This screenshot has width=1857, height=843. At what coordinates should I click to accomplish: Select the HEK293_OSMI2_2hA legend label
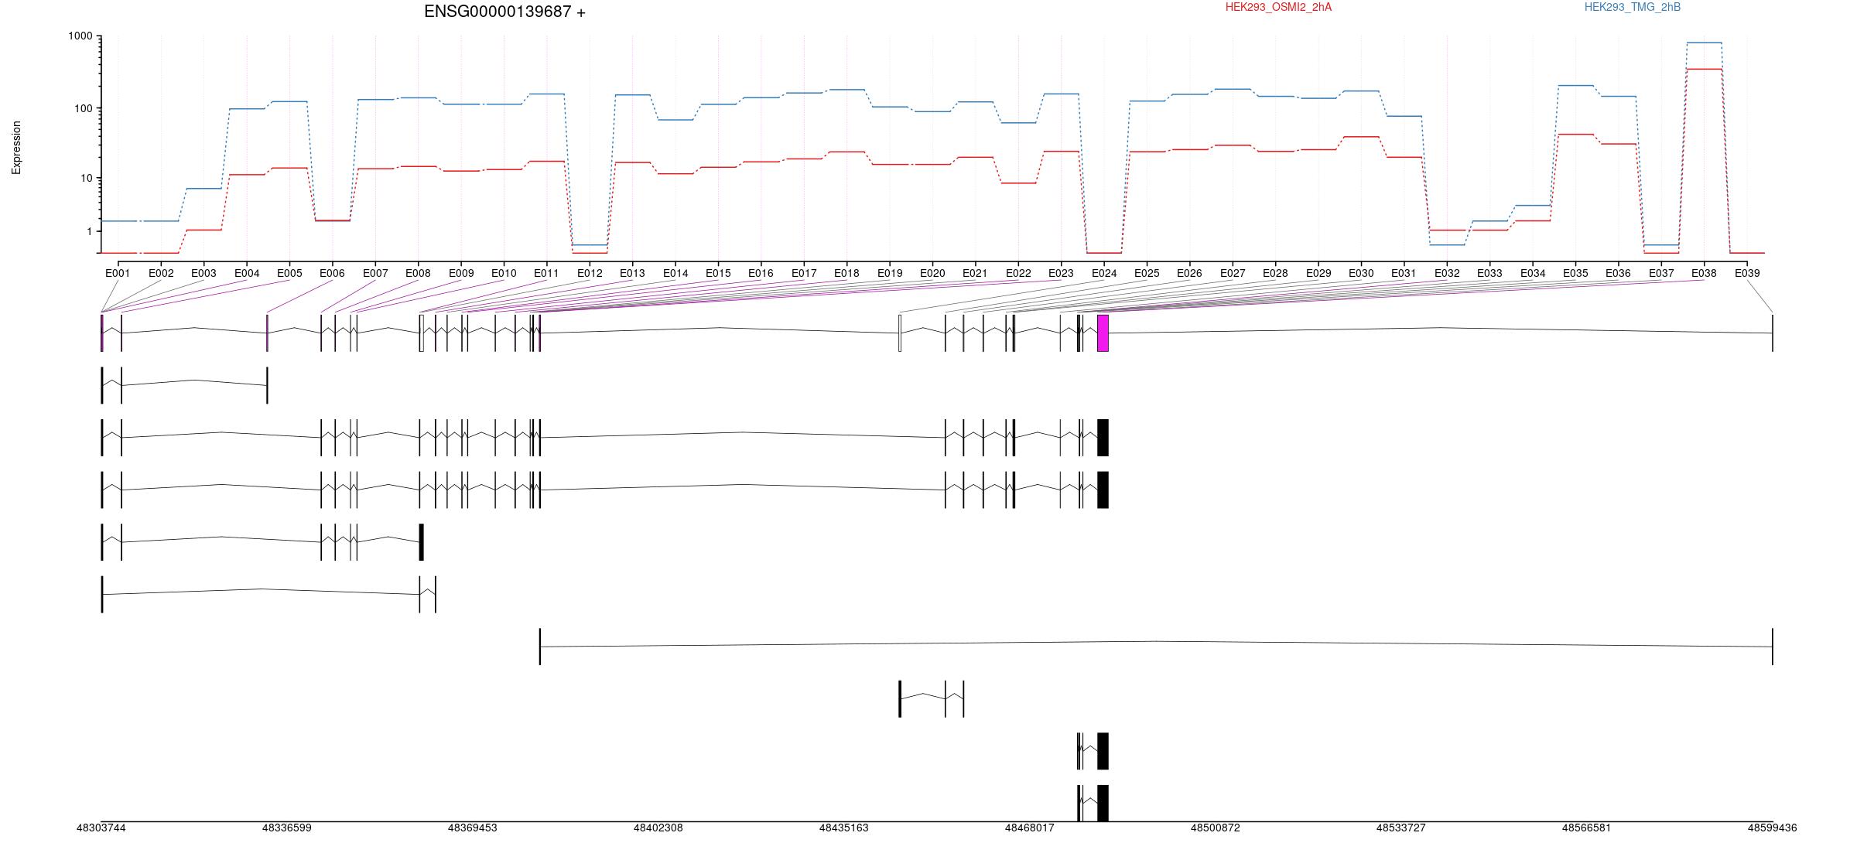(1278, 7)
